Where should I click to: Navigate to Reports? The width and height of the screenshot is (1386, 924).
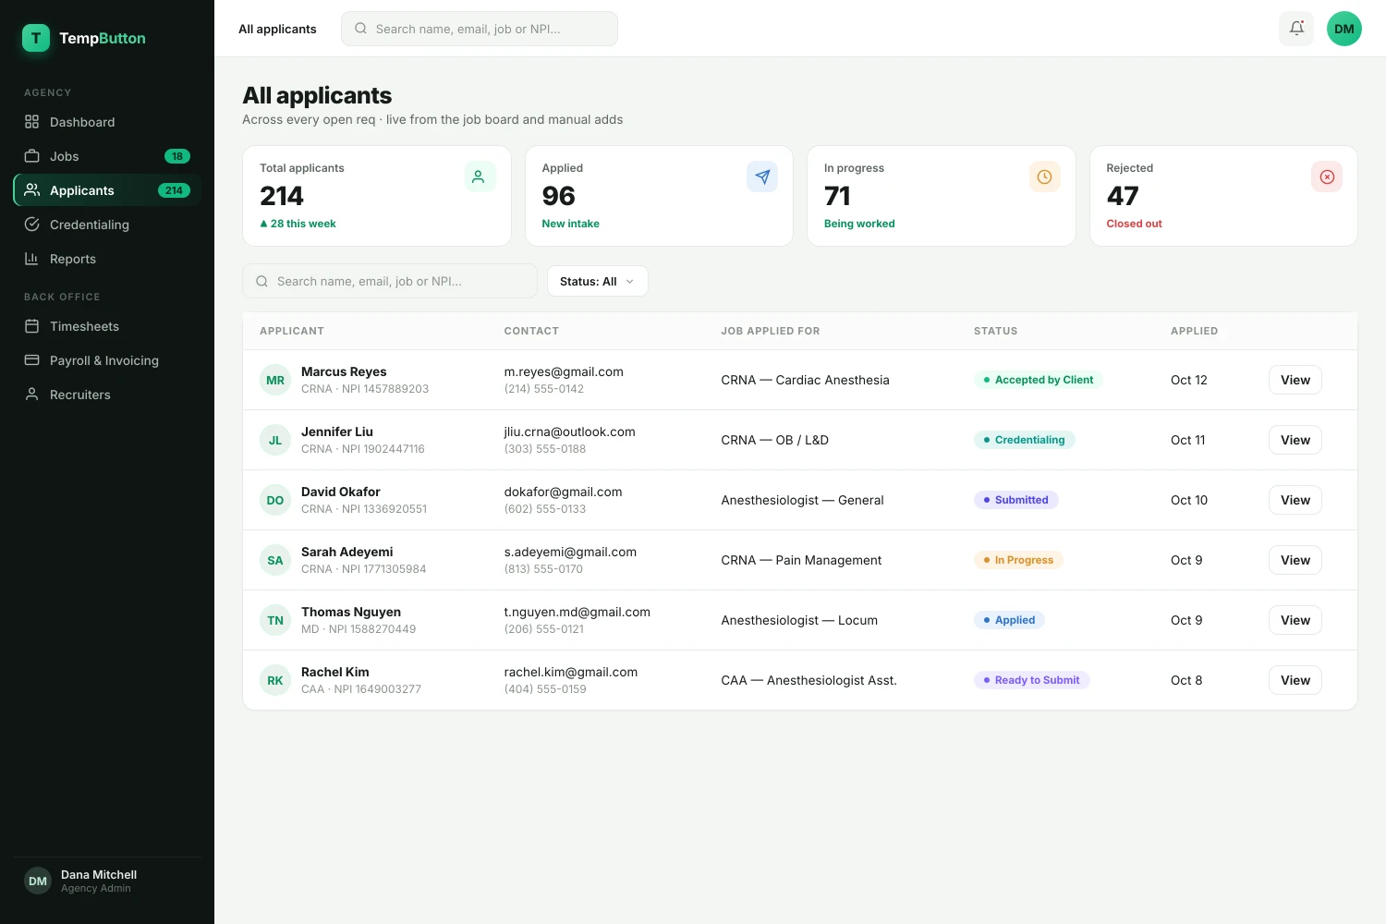tap(107, 259)
